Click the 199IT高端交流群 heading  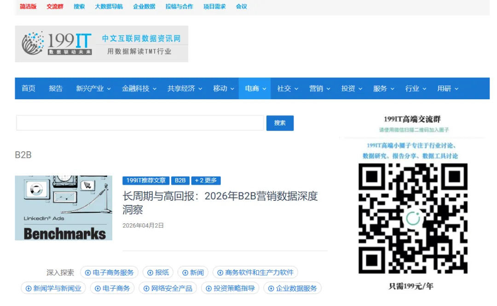point(412,119)
